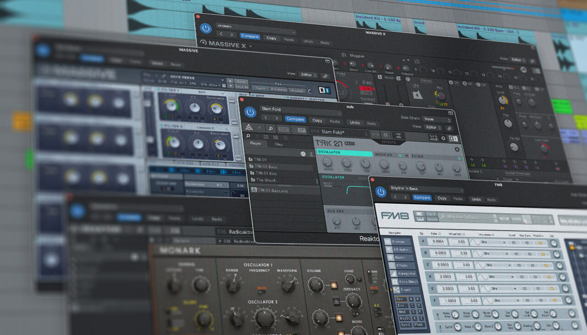This screenshot has height=335, width=587.
Task: Click the info icon in the Reaktor header bar
Action: click(x=385, y=135)
